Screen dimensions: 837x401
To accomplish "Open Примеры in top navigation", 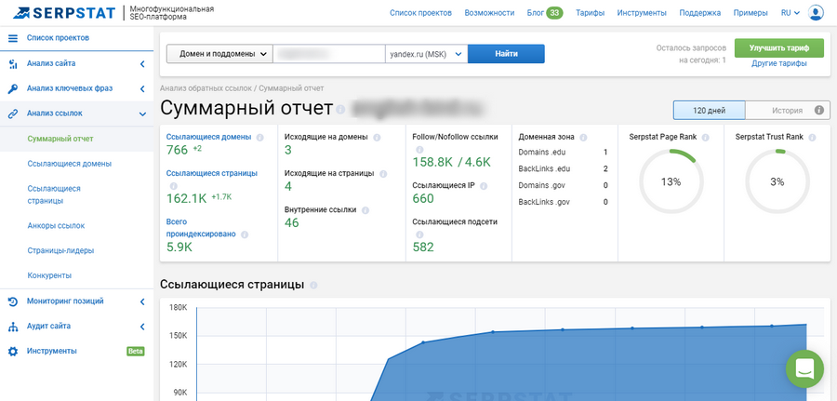I will (751, 13).
